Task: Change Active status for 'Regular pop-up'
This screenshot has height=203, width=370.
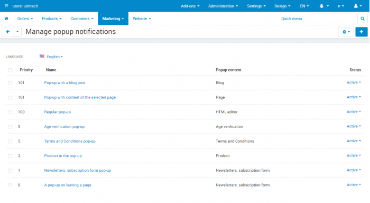Action: [x=354, y=112]
